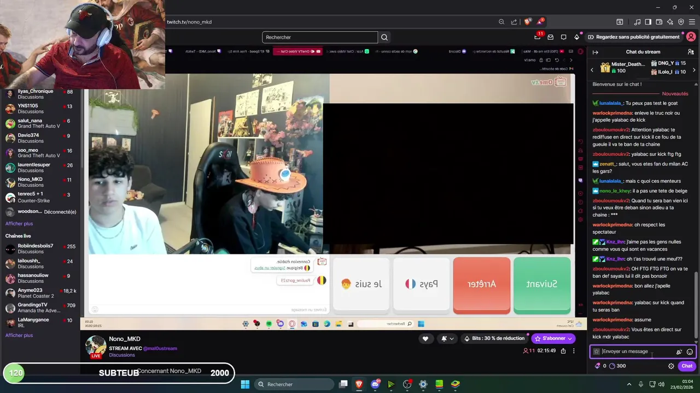Click the Twitch search magnifier button

[384, 37]
